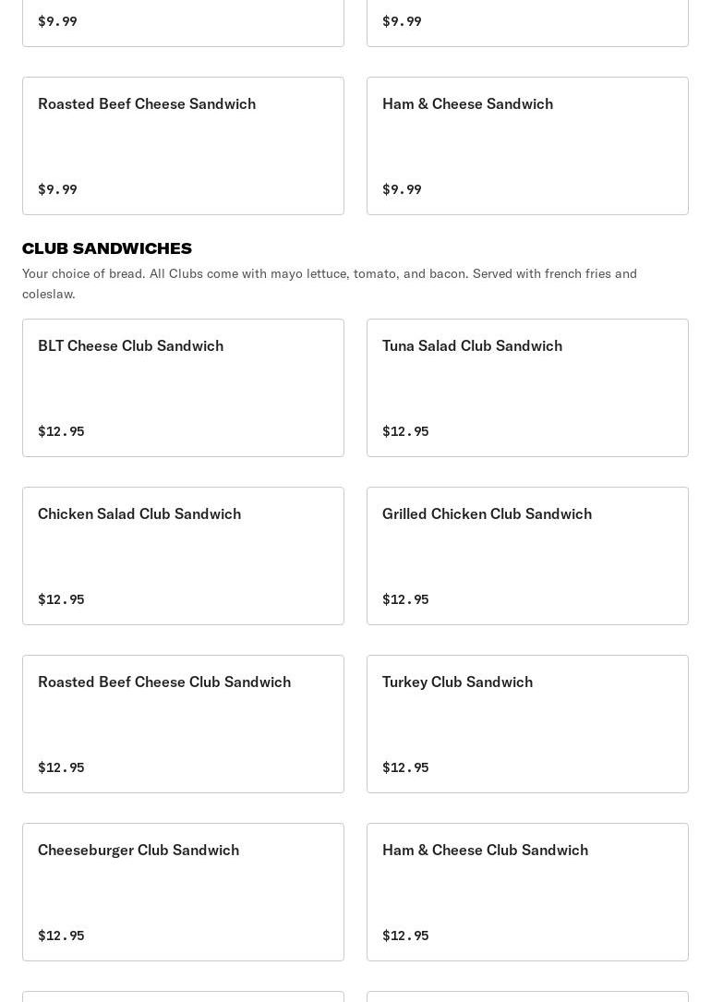Click the $12.95 price under Turkey Club Sandwich
Viewport: 711px width, 1002px height.
click(405, 767)
